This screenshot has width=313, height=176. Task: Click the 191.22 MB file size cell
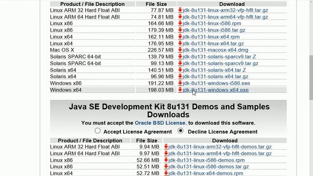coord(156,83)
